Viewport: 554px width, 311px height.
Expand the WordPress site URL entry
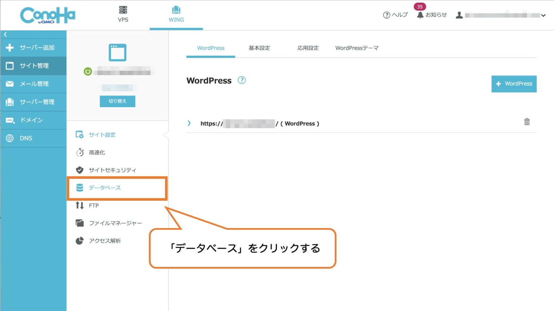pos(189,123)
